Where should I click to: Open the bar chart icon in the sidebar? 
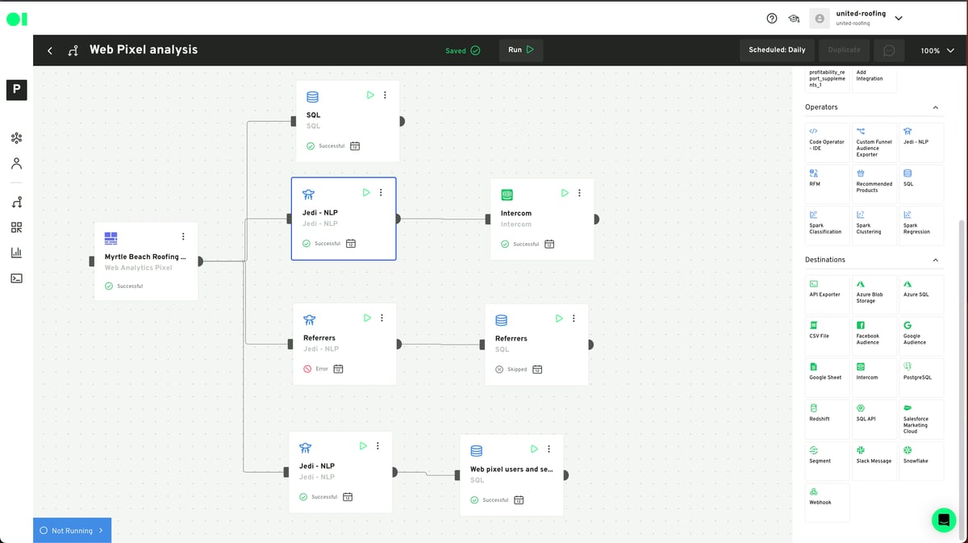[16, 253]
